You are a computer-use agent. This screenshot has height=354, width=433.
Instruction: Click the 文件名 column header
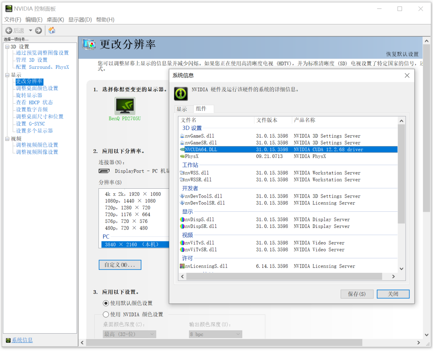(x=217, y=120)
